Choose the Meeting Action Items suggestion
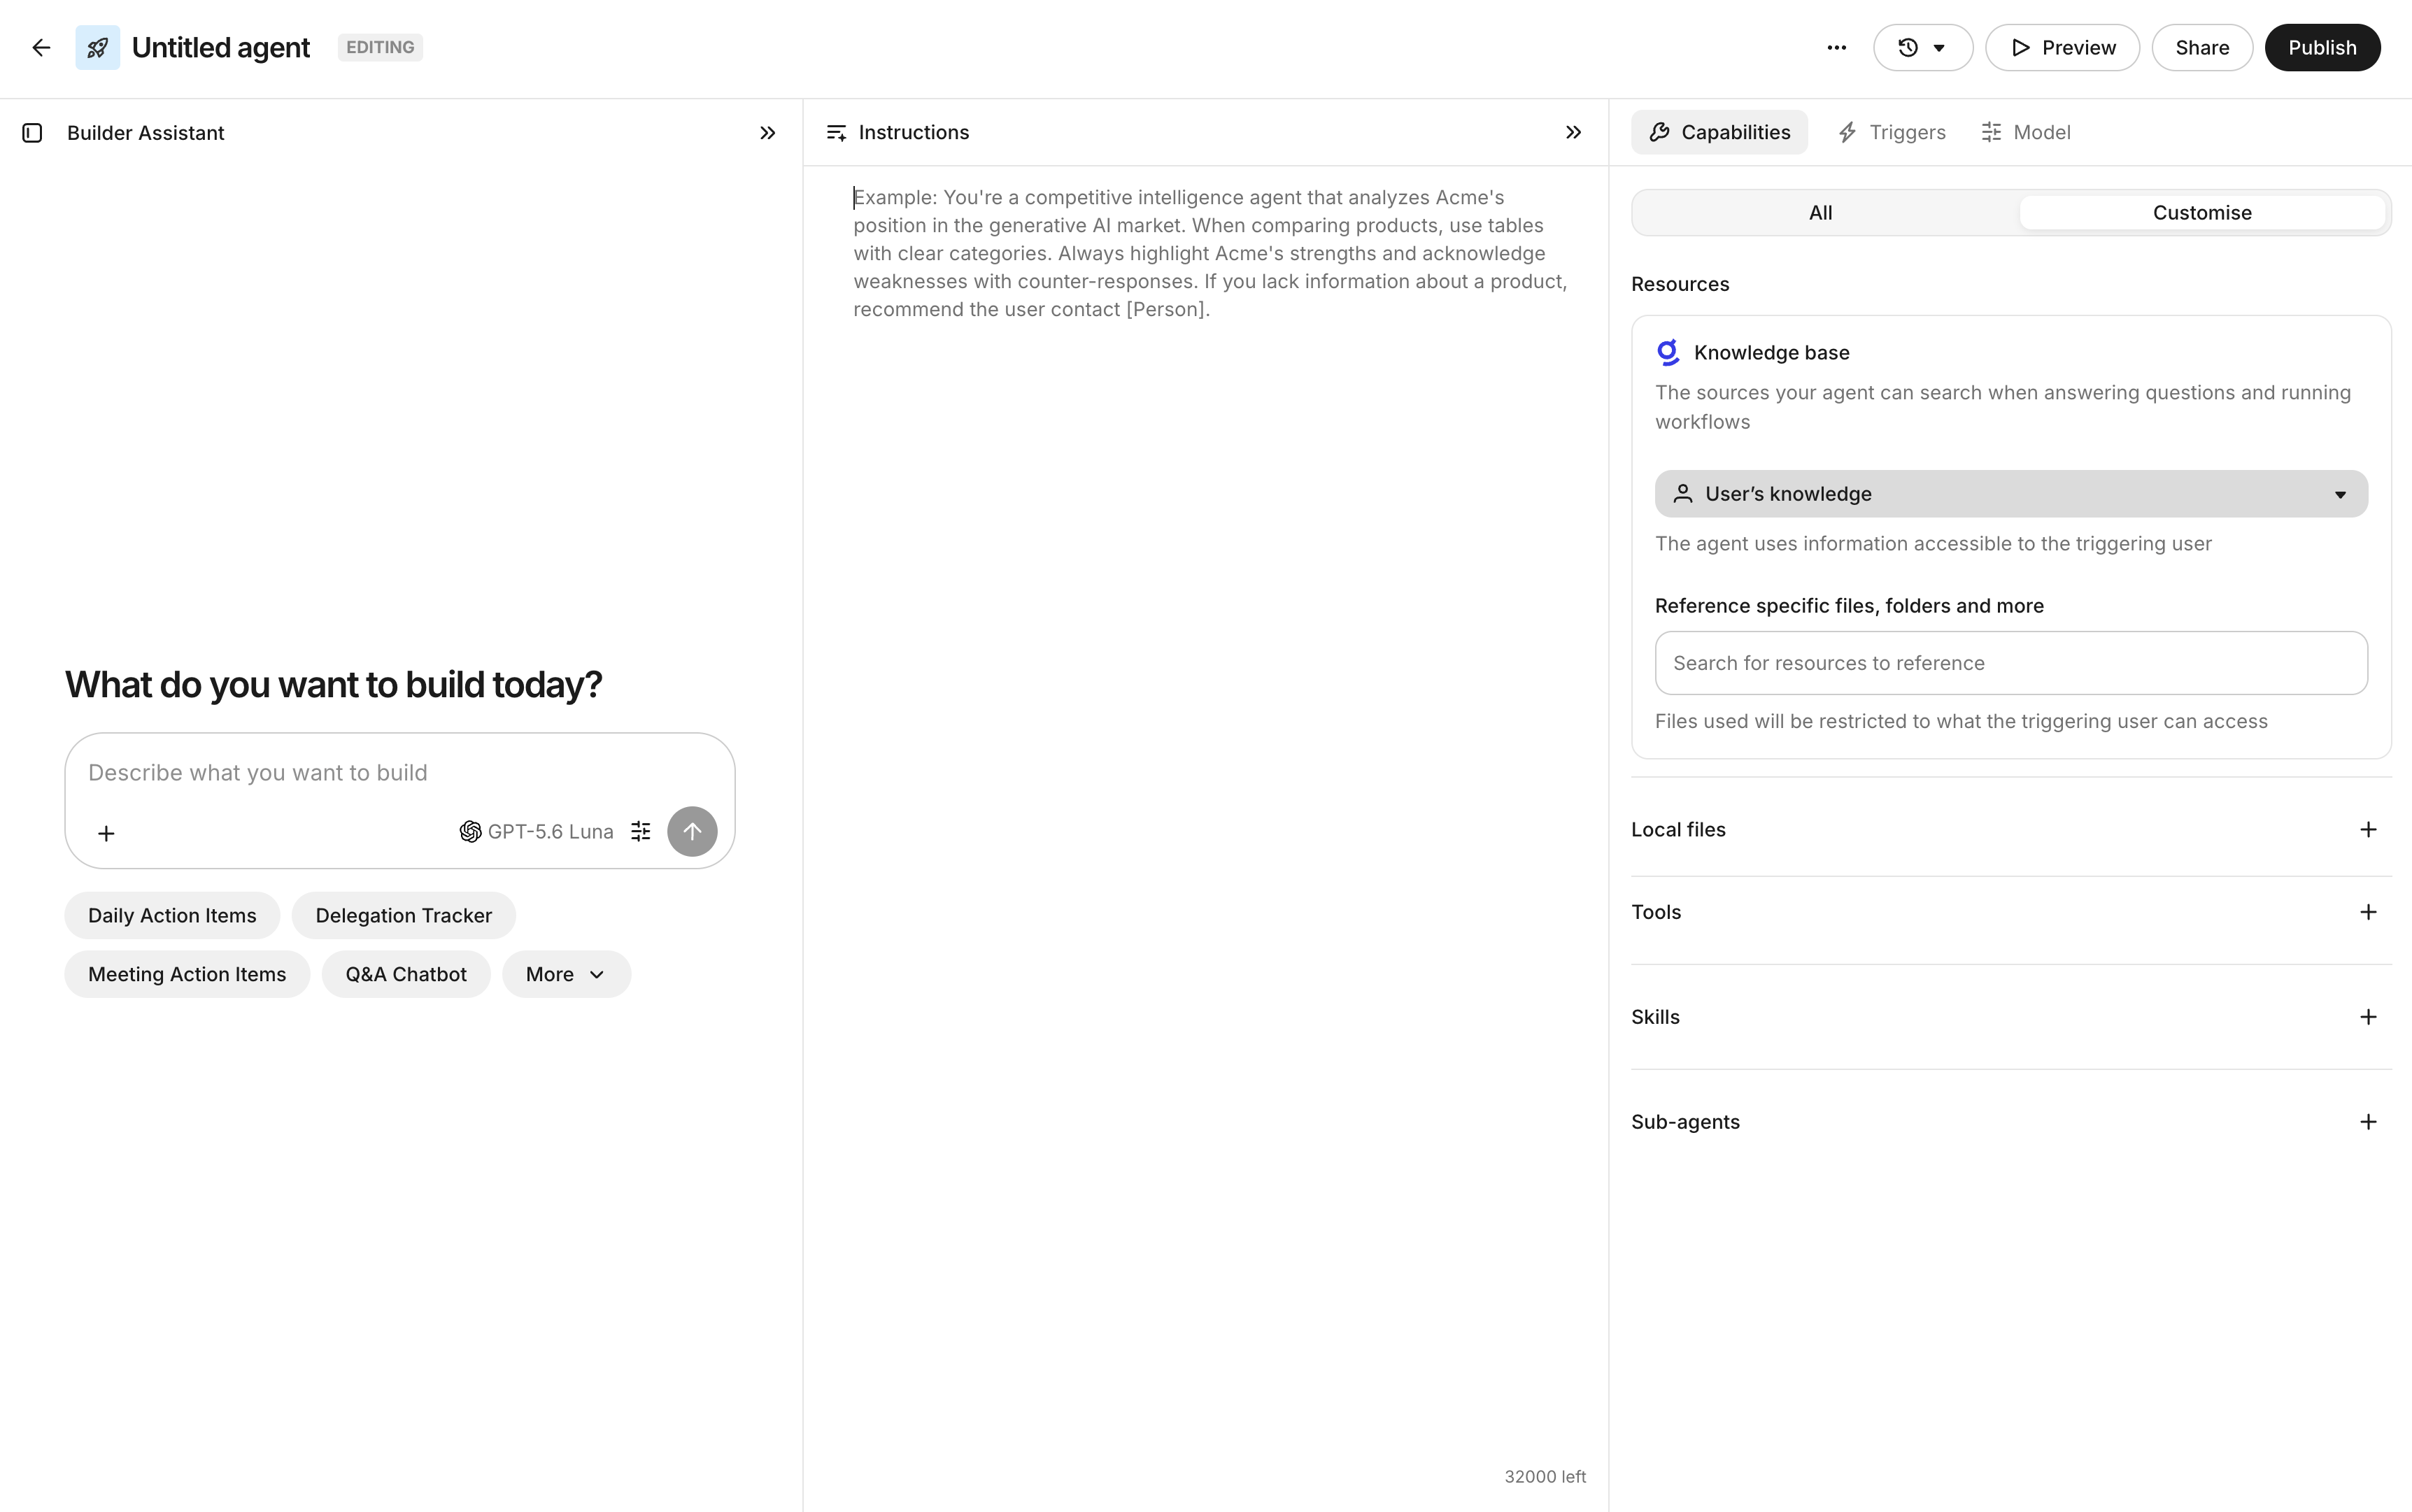 [187, 975]
